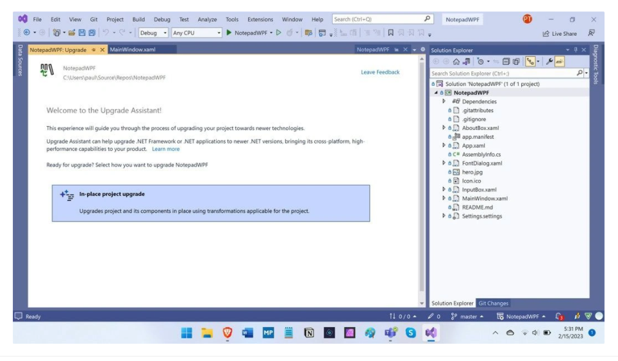Click the New Project toolbar icon
618x361 pixels.
coord(56,33)
